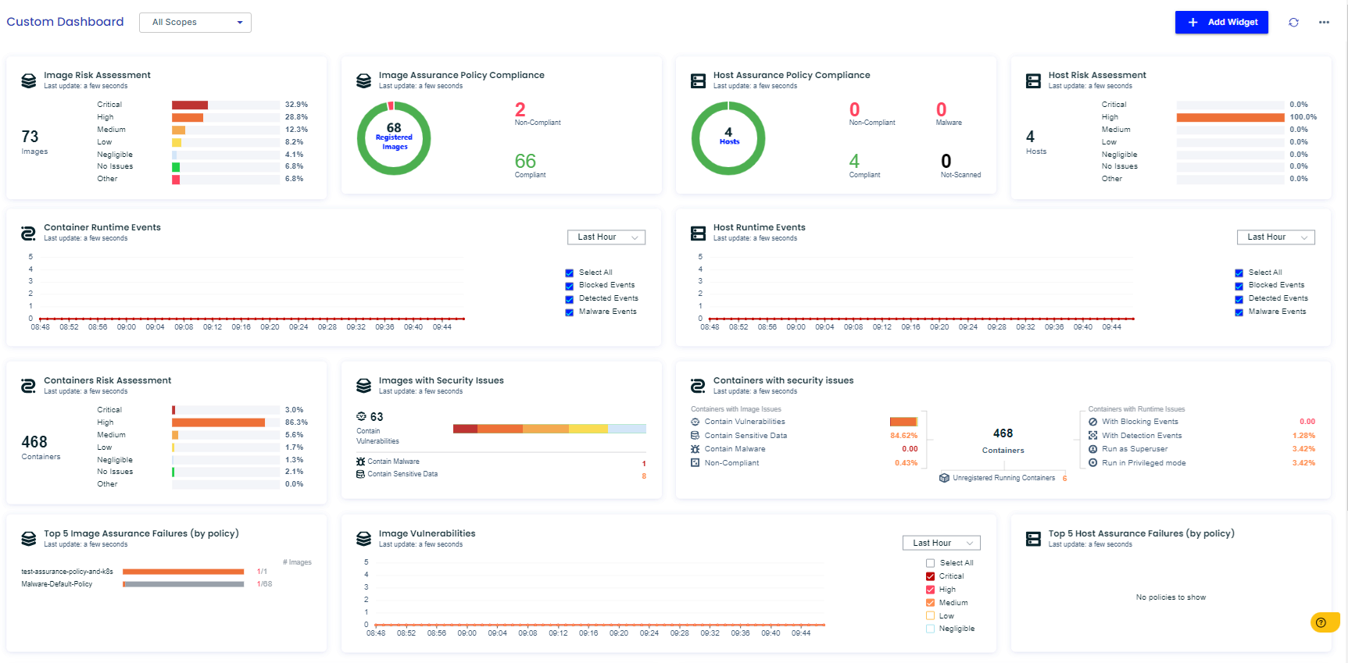Uncheck Blocked Events in Container Runtime Events
This screenshot has width=1348, height=663.
(570, 286)
